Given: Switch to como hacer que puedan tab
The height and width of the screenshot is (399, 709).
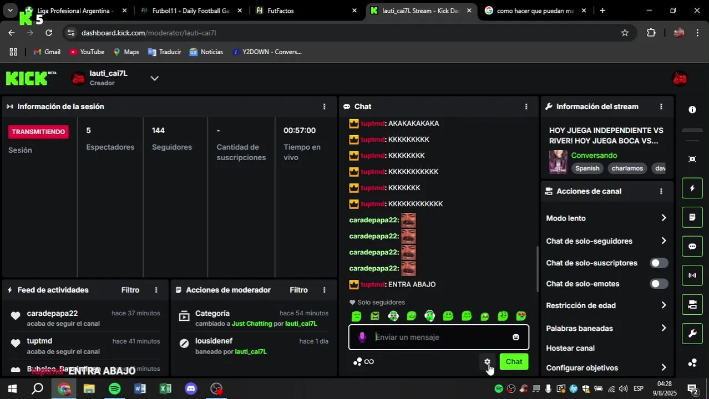Looking at the screenshot, I should (535, 11).
